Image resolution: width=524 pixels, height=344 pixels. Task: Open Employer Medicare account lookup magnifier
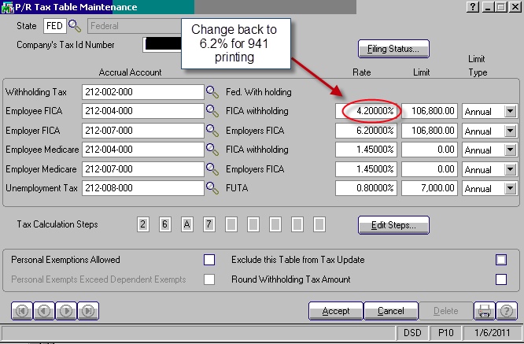212,168
